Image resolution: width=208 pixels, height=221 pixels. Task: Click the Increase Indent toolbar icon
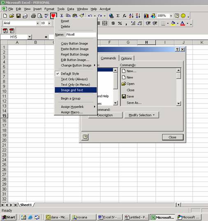[x=155, y=23]
